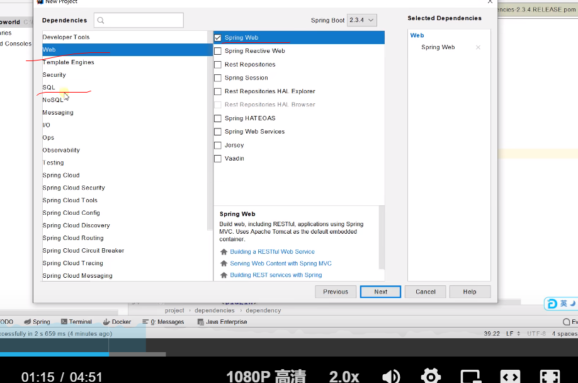Viewport: 578px width, 383px height.
Task: Open the Docker tool window
Action: [117, 322]
